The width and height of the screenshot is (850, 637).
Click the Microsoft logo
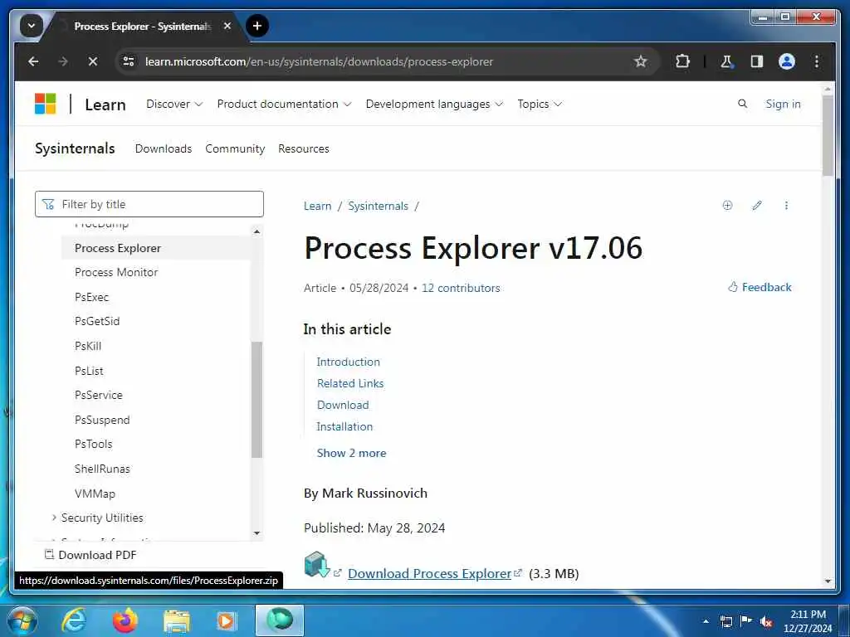click(x=46, y=104)
